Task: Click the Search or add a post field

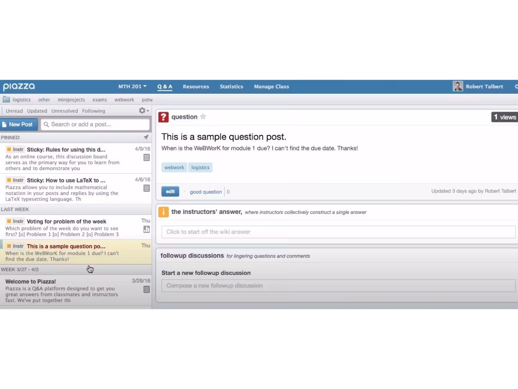Action: click(x=95, y=124)
